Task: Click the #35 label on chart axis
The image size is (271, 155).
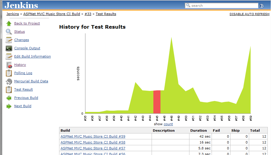Action: 85,118
